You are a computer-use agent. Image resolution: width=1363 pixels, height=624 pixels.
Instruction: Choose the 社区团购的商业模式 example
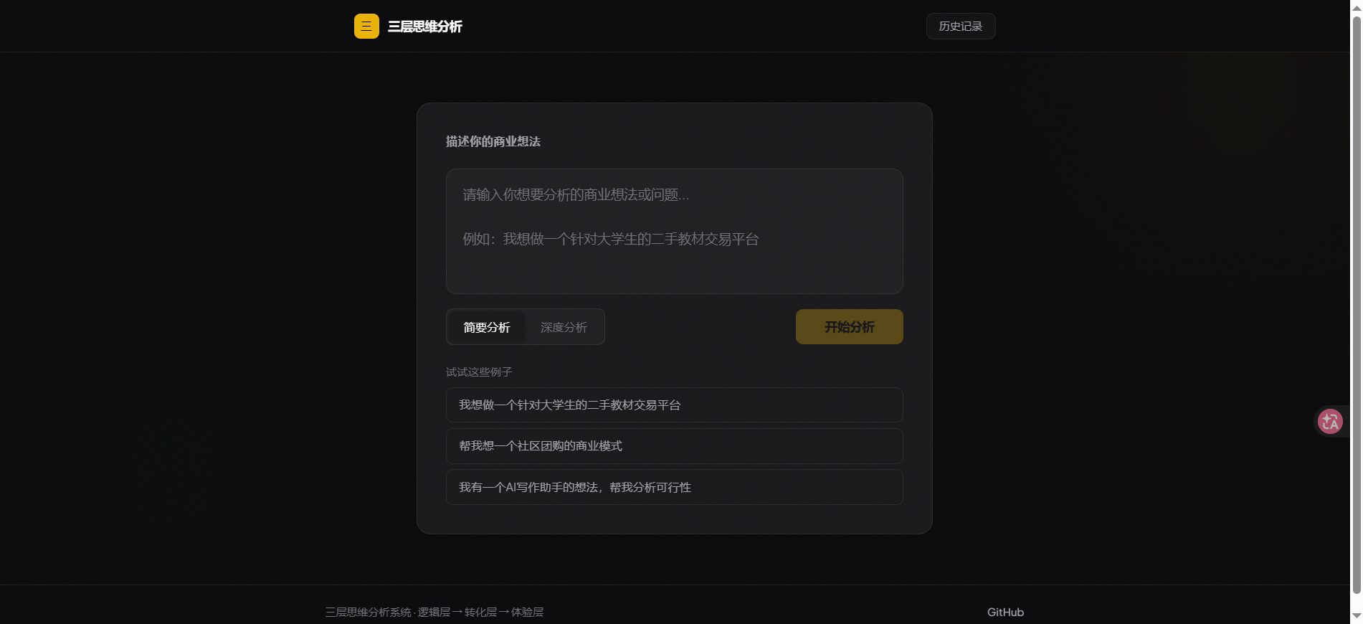pos(675,446)
